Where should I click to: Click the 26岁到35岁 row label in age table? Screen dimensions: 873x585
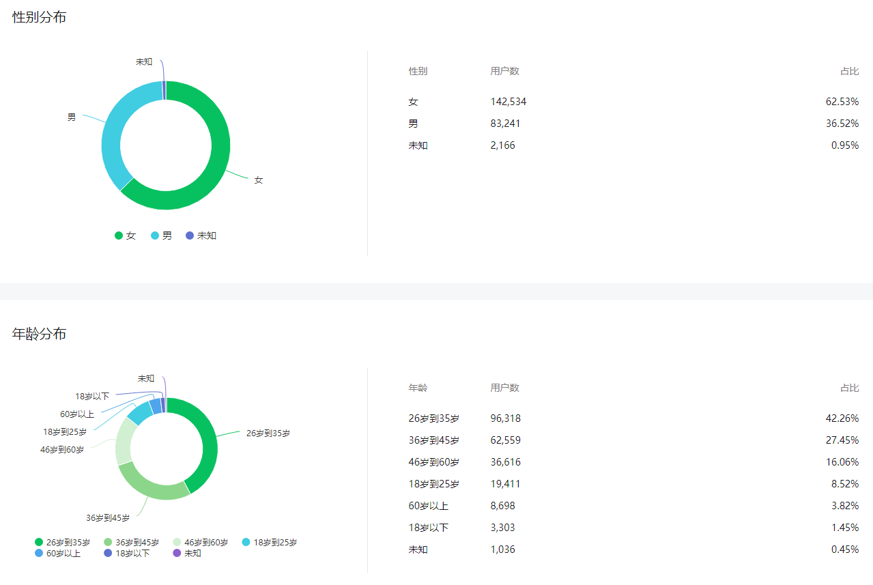click(x=434, y=418)
